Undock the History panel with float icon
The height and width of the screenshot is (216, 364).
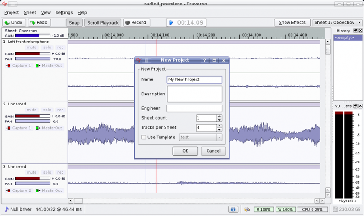click(x=355, y=31)
